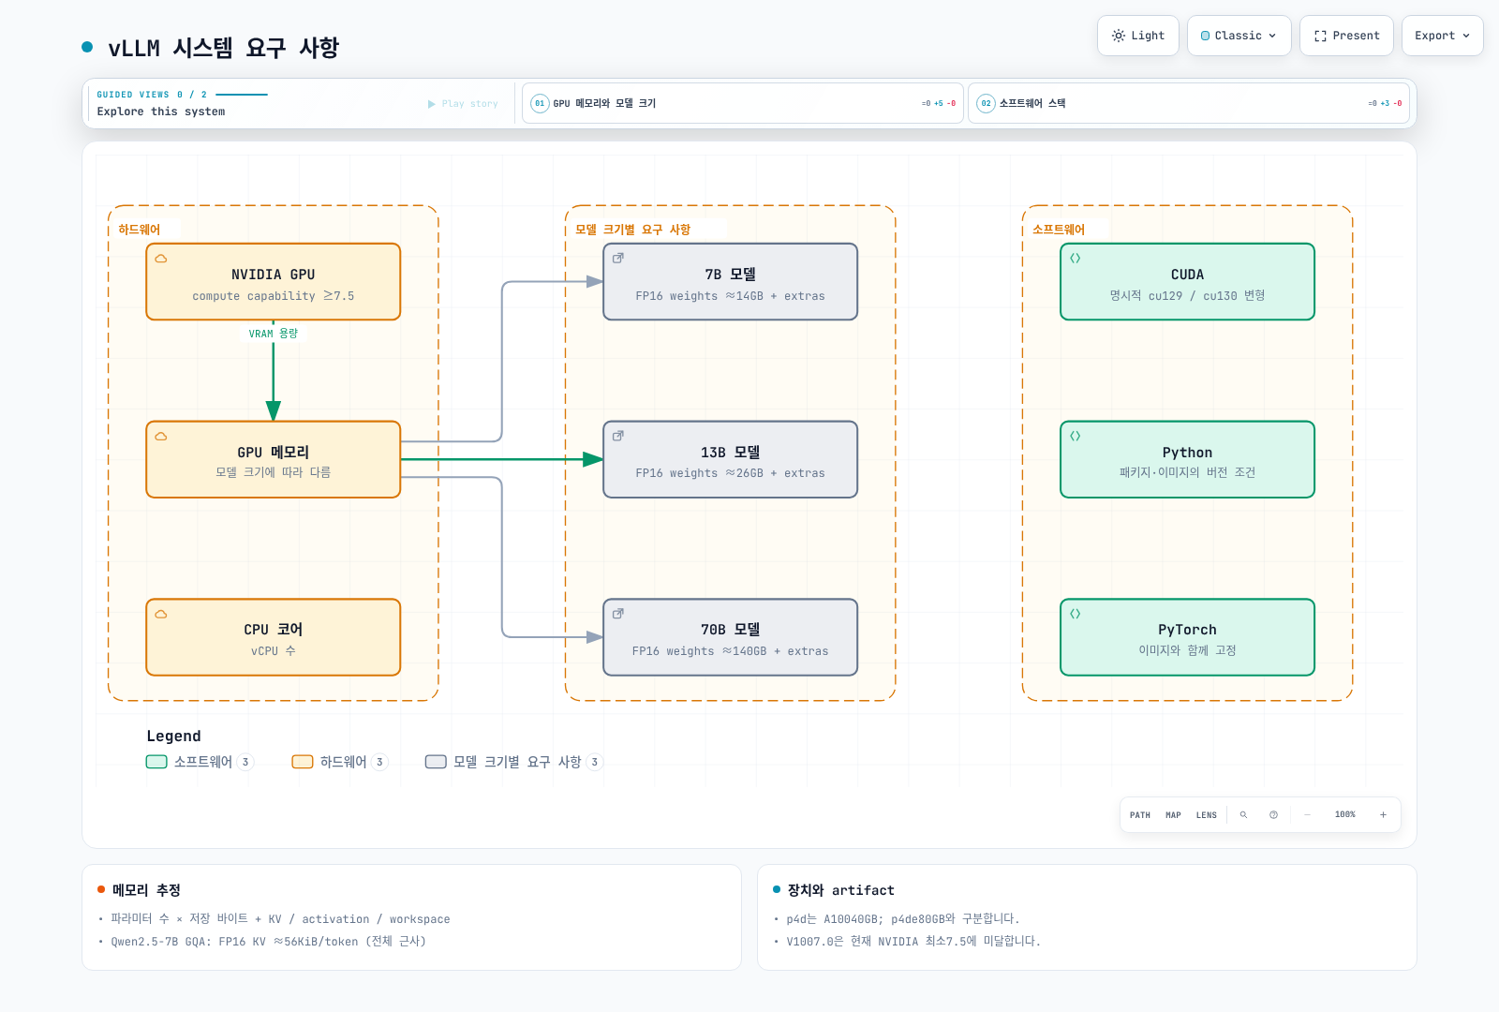1499x1012 pixels.
Task: Select the PyTorch node
Action: 1187,637
